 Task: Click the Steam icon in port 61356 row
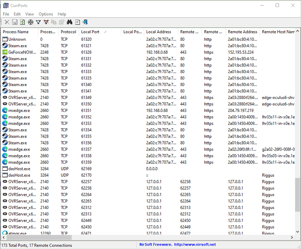tap(5, 143)
